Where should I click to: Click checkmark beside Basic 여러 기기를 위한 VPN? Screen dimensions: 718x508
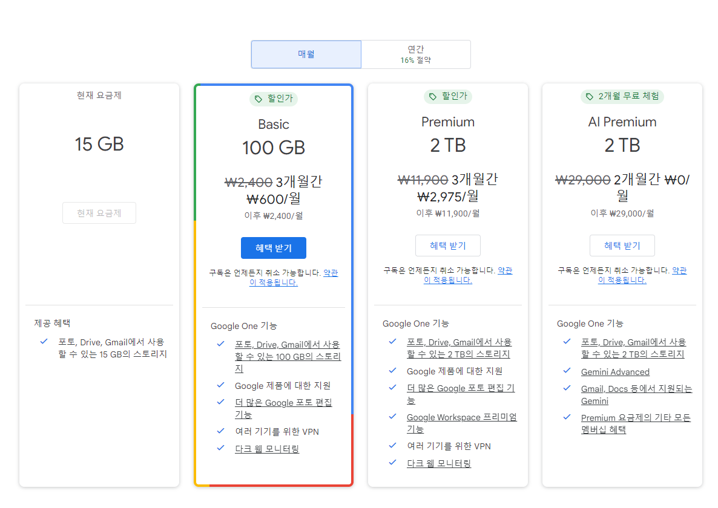click(221, 431)
